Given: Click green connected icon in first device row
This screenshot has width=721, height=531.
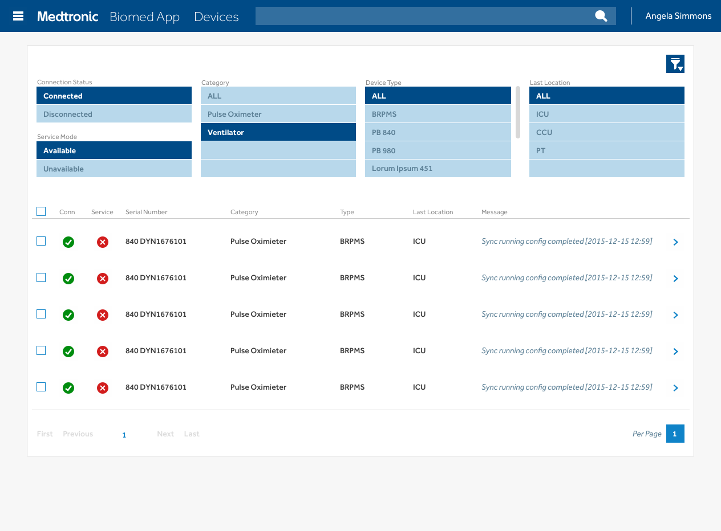Looking at the screenshot, I should tap(68, 242).
